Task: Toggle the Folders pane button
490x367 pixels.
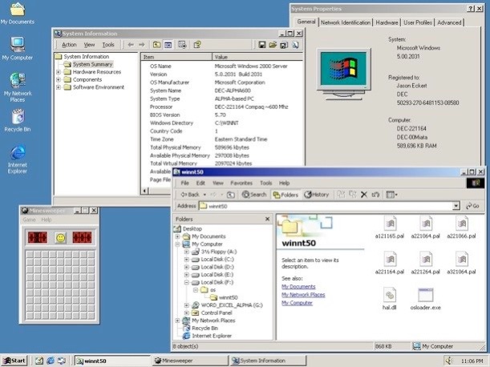Action: [x=286, y=194]
